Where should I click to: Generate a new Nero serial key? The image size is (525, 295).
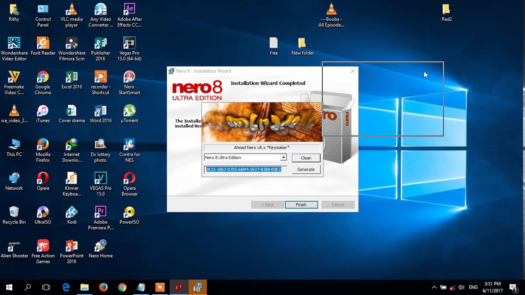click(x=306, y=169)
